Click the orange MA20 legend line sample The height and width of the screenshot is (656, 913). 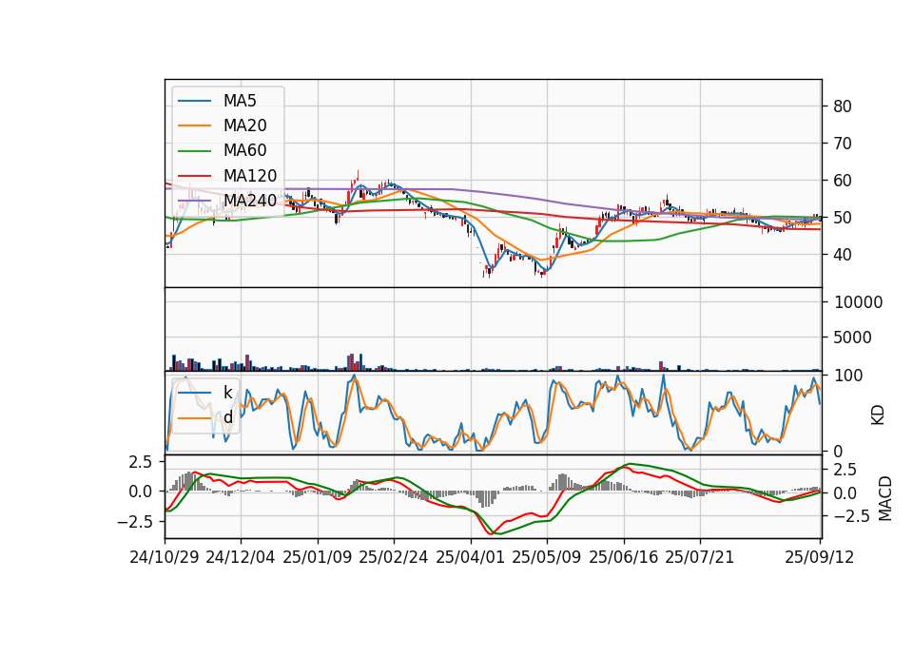[x=194, y=125]
